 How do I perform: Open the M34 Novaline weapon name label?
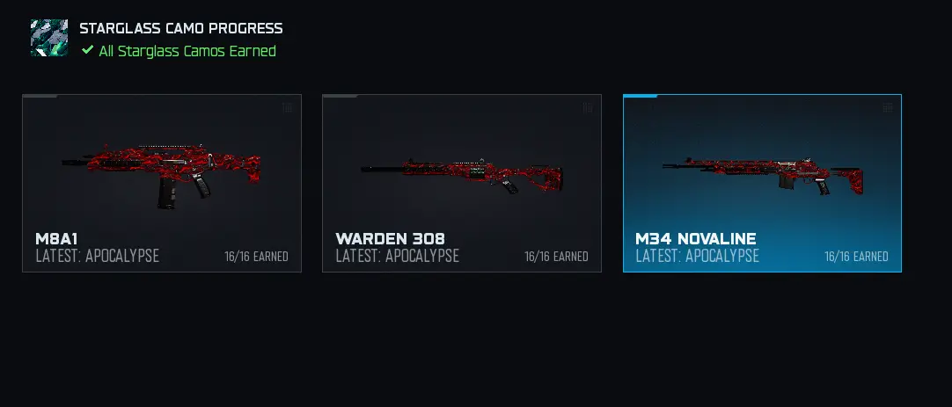pos(696,238)
